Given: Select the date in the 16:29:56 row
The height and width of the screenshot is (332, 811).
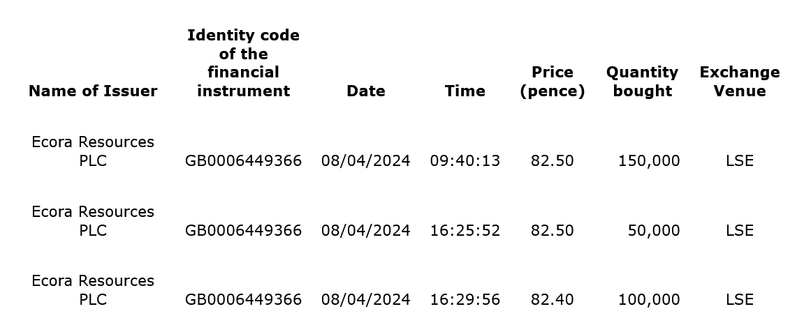Looking at the screenshot, I should [365, 299].
